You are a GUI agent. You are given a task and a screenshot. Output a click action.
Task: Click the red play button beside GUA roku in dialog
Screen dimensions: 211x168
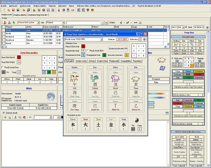144,39
